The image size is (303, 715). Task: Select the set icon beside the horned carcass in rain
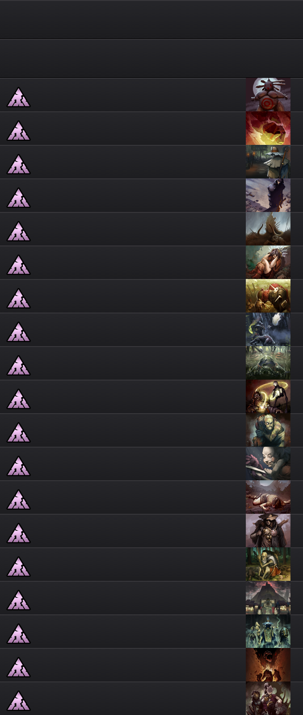pyautogui.click(x=19, y=231)
